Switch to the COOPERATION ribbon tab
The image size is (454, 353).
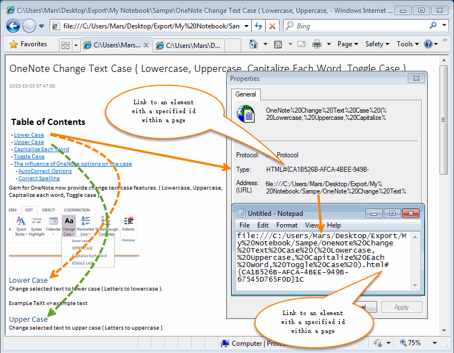pyautogui.click(x=76, y=210)
